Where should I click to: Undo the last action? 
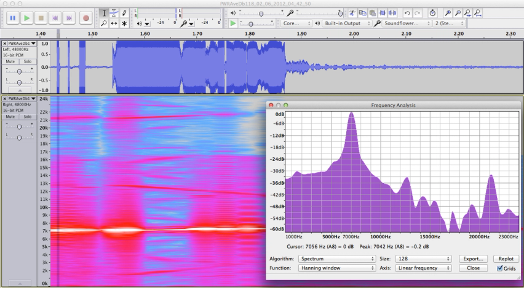(407, 13)
